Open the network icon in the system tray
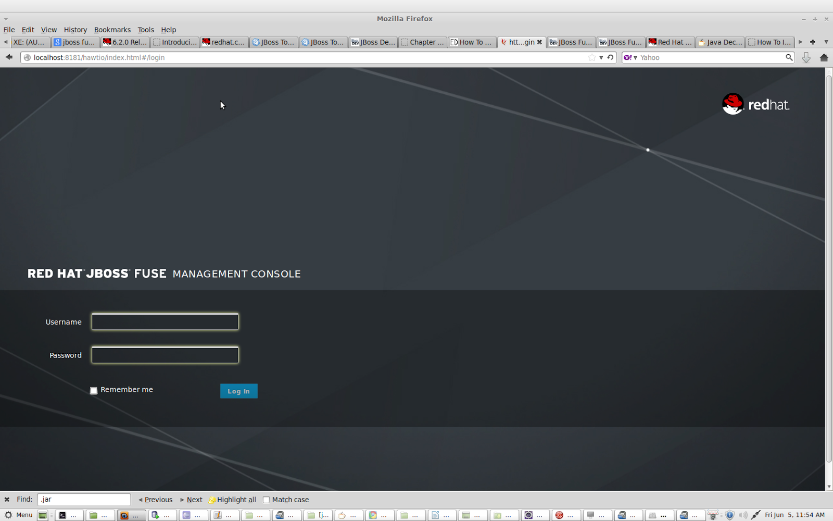The image size is (833, 521). tap(755, 515)
